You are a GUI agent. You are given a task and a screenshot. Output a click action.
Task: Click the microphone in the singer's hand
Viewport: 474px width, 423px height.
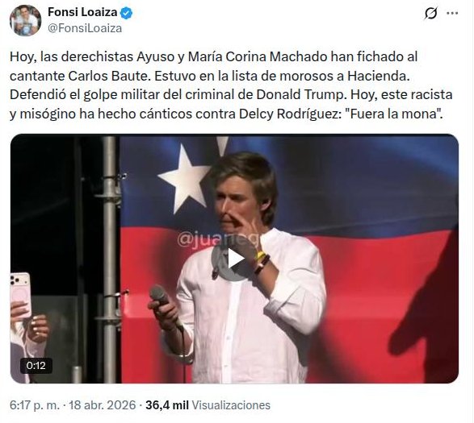click(x=165, y=305)
